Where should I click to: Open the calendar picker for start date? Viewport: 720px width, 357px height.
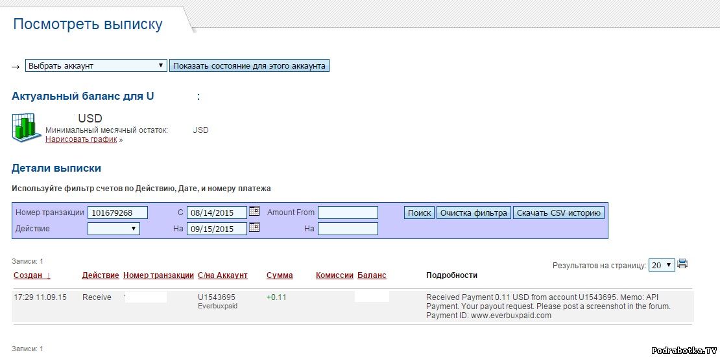(254, 211)
